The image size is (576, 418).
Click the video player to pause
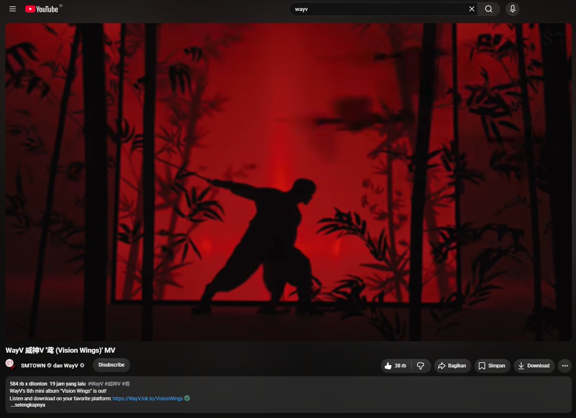pyautogui.click(x=288, y=181)
